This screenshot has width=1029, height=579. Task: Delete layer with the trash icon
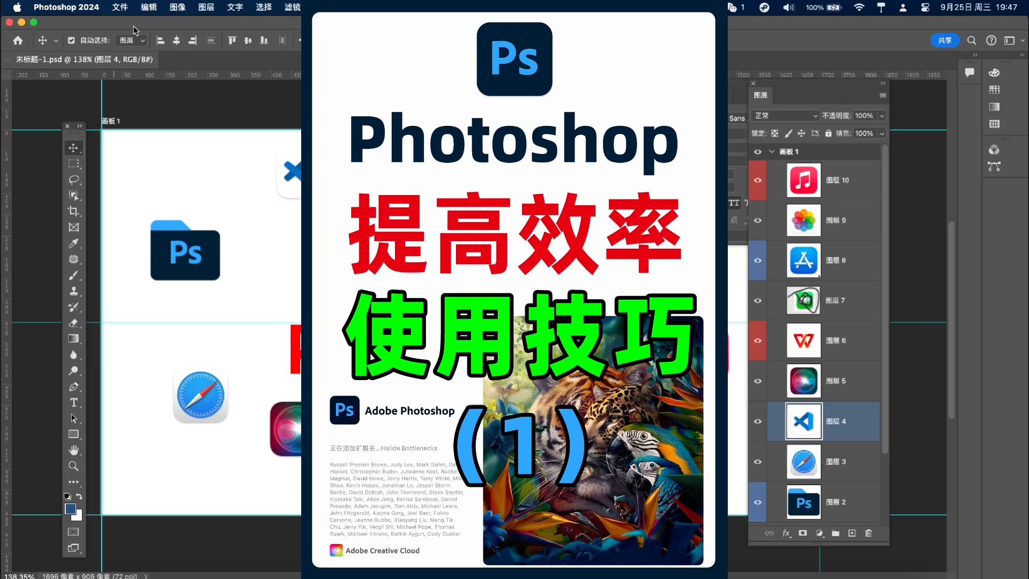(x=869, y=533)
